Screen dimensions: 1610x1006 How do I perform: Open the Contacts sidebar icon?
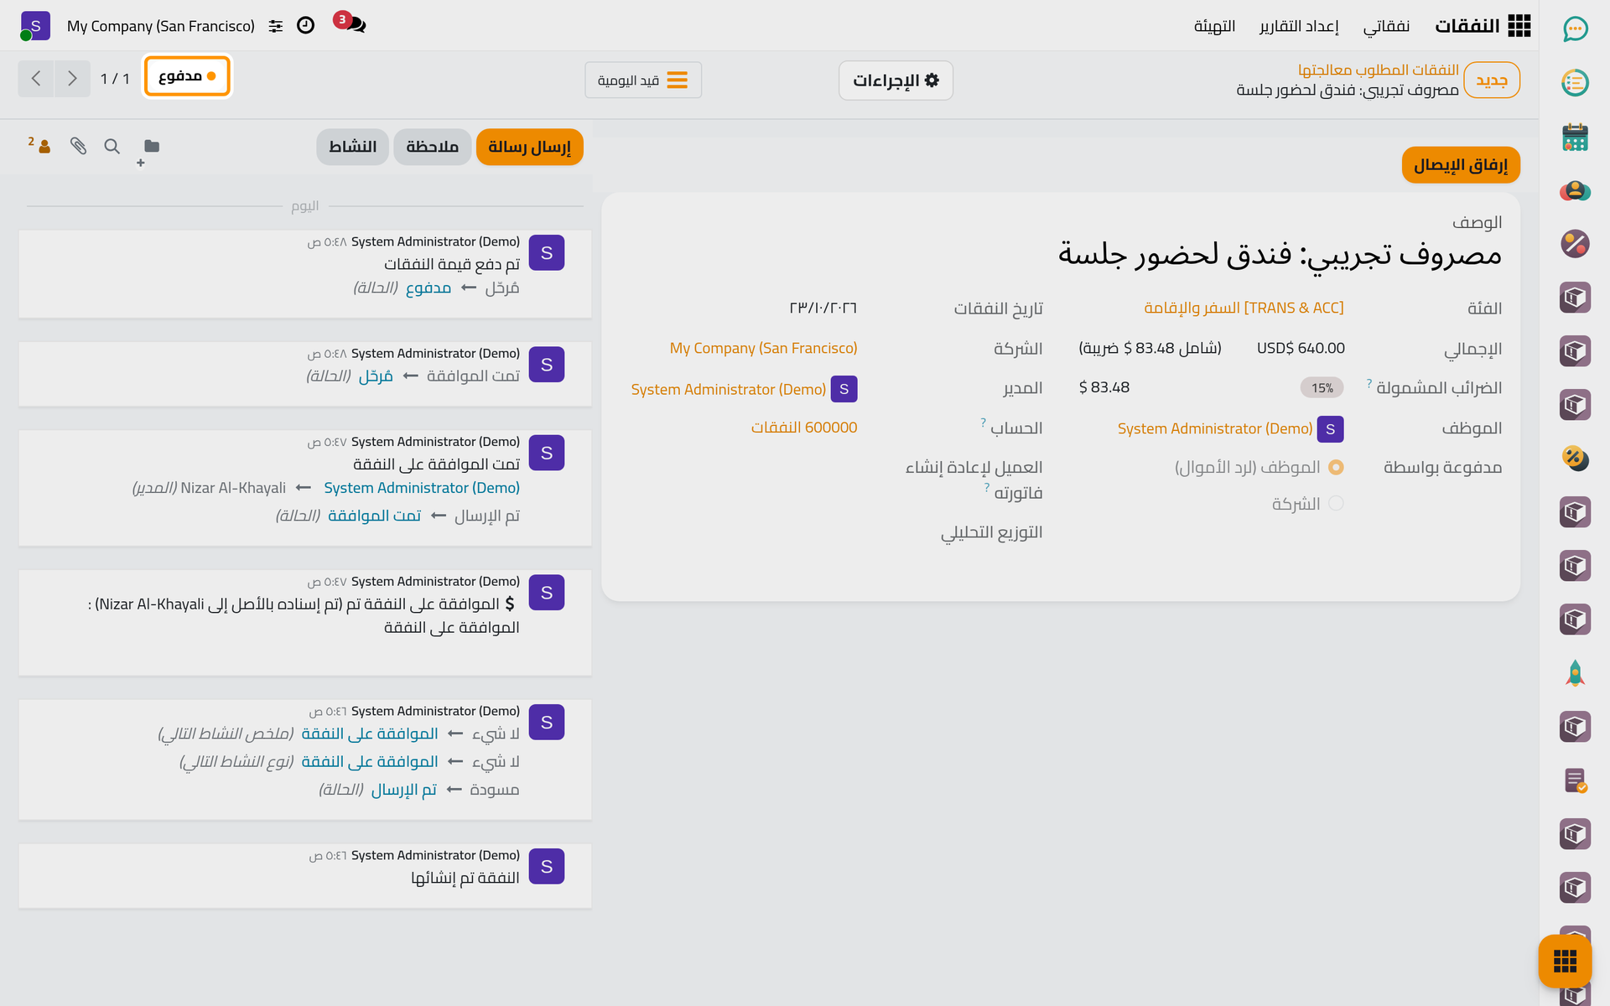1575,190
